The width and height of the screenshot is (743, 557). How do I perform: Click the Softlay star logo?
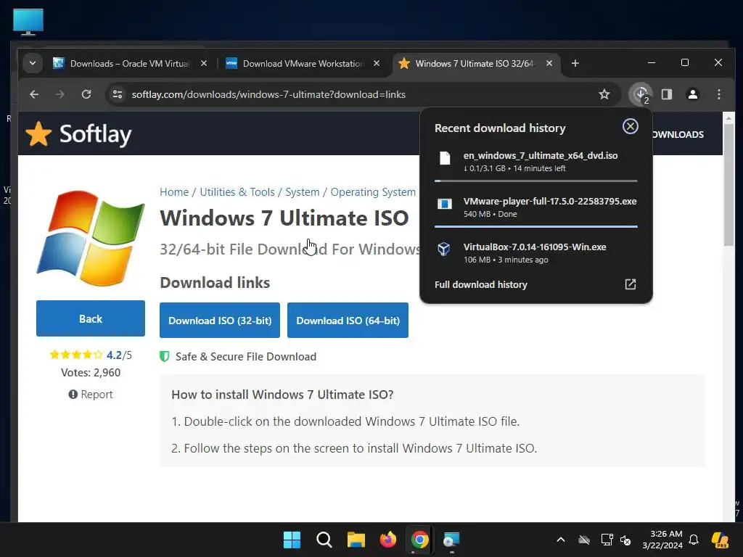pos(38,133)
